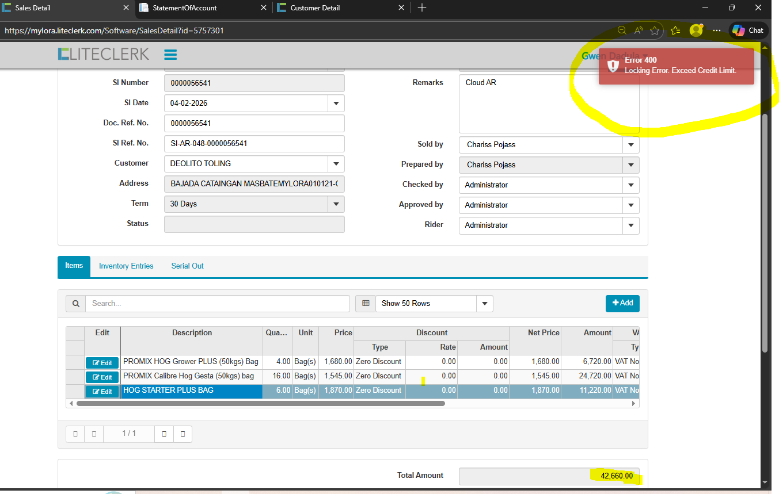Open the browser profile avatar icon

pos(696,30)
